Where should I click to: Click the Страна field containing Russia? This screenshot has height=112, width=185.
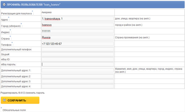(78, 37)
